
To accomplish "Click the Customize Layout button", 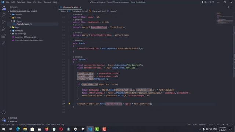I will click(213, 2).
